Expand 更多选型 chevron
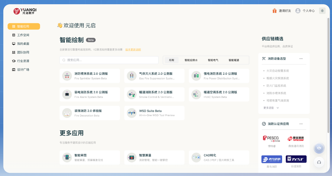Viewport: 332px width, 176px height. point(278,108)
